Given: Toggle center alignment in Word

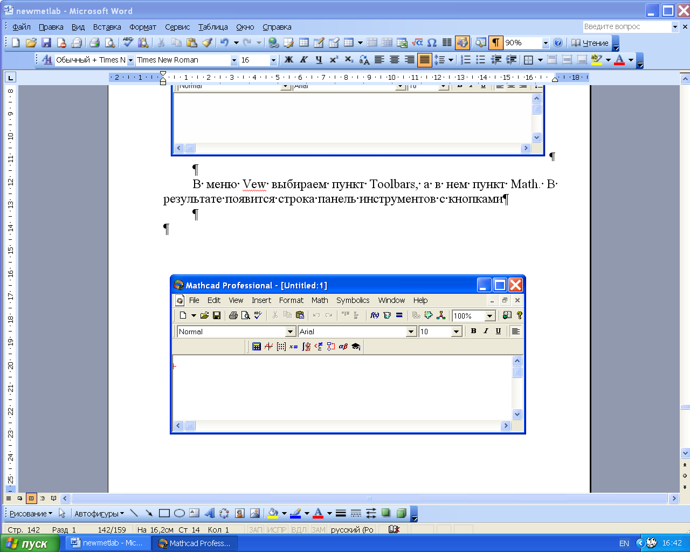Looking at the screenshot, I should pyautogui.click(x=395, y=60).
